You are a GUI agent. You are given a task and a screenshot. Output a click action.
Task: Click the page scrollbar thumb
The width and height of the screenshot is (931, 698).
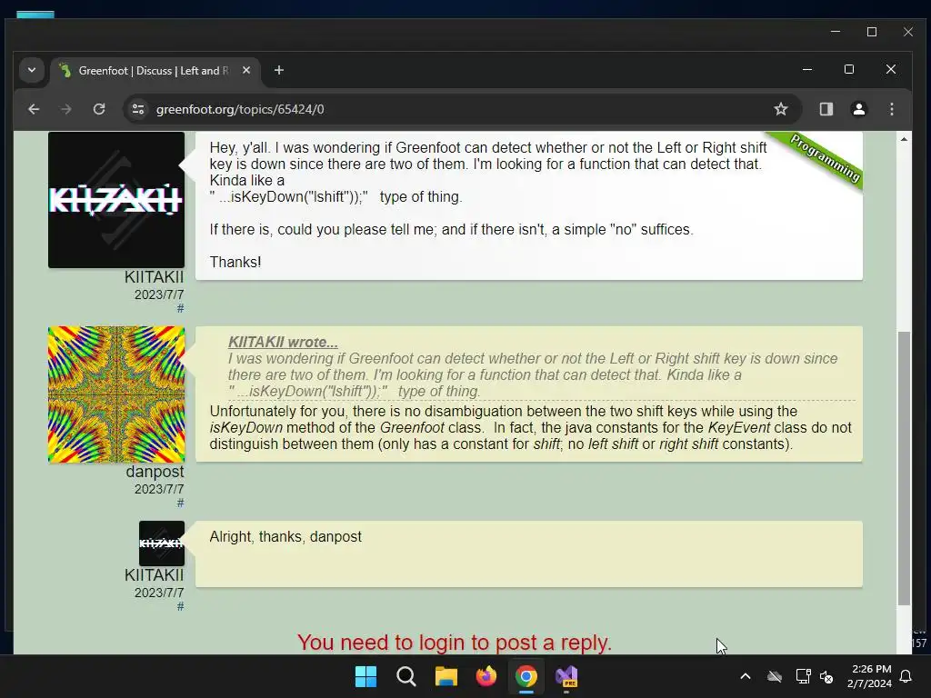904,468
